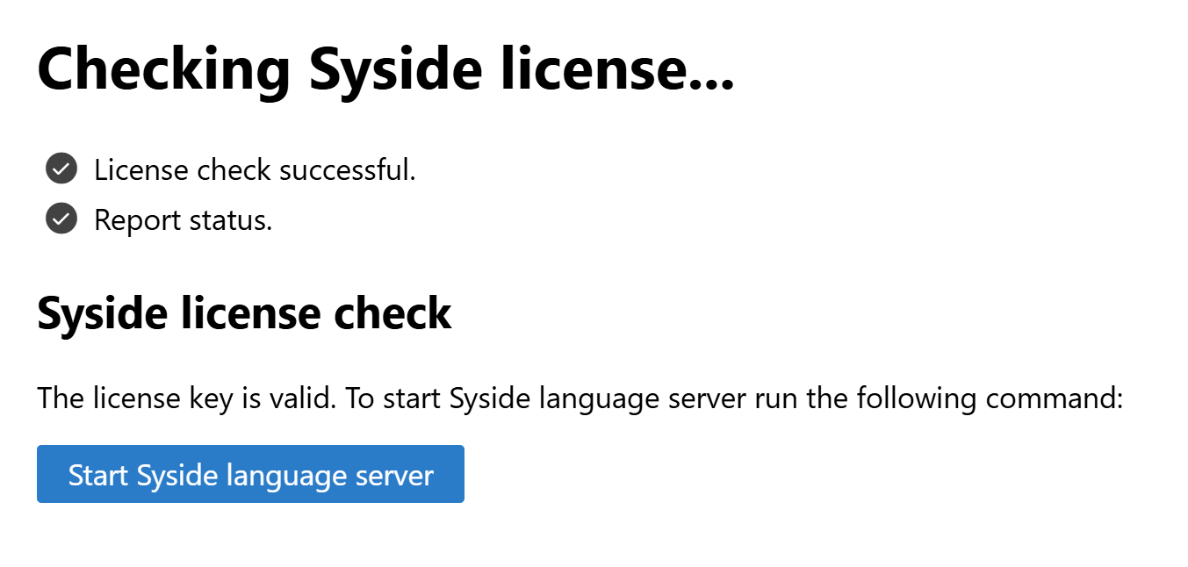Click the checkmark icon beside Report status

click(x=61, y=219)
